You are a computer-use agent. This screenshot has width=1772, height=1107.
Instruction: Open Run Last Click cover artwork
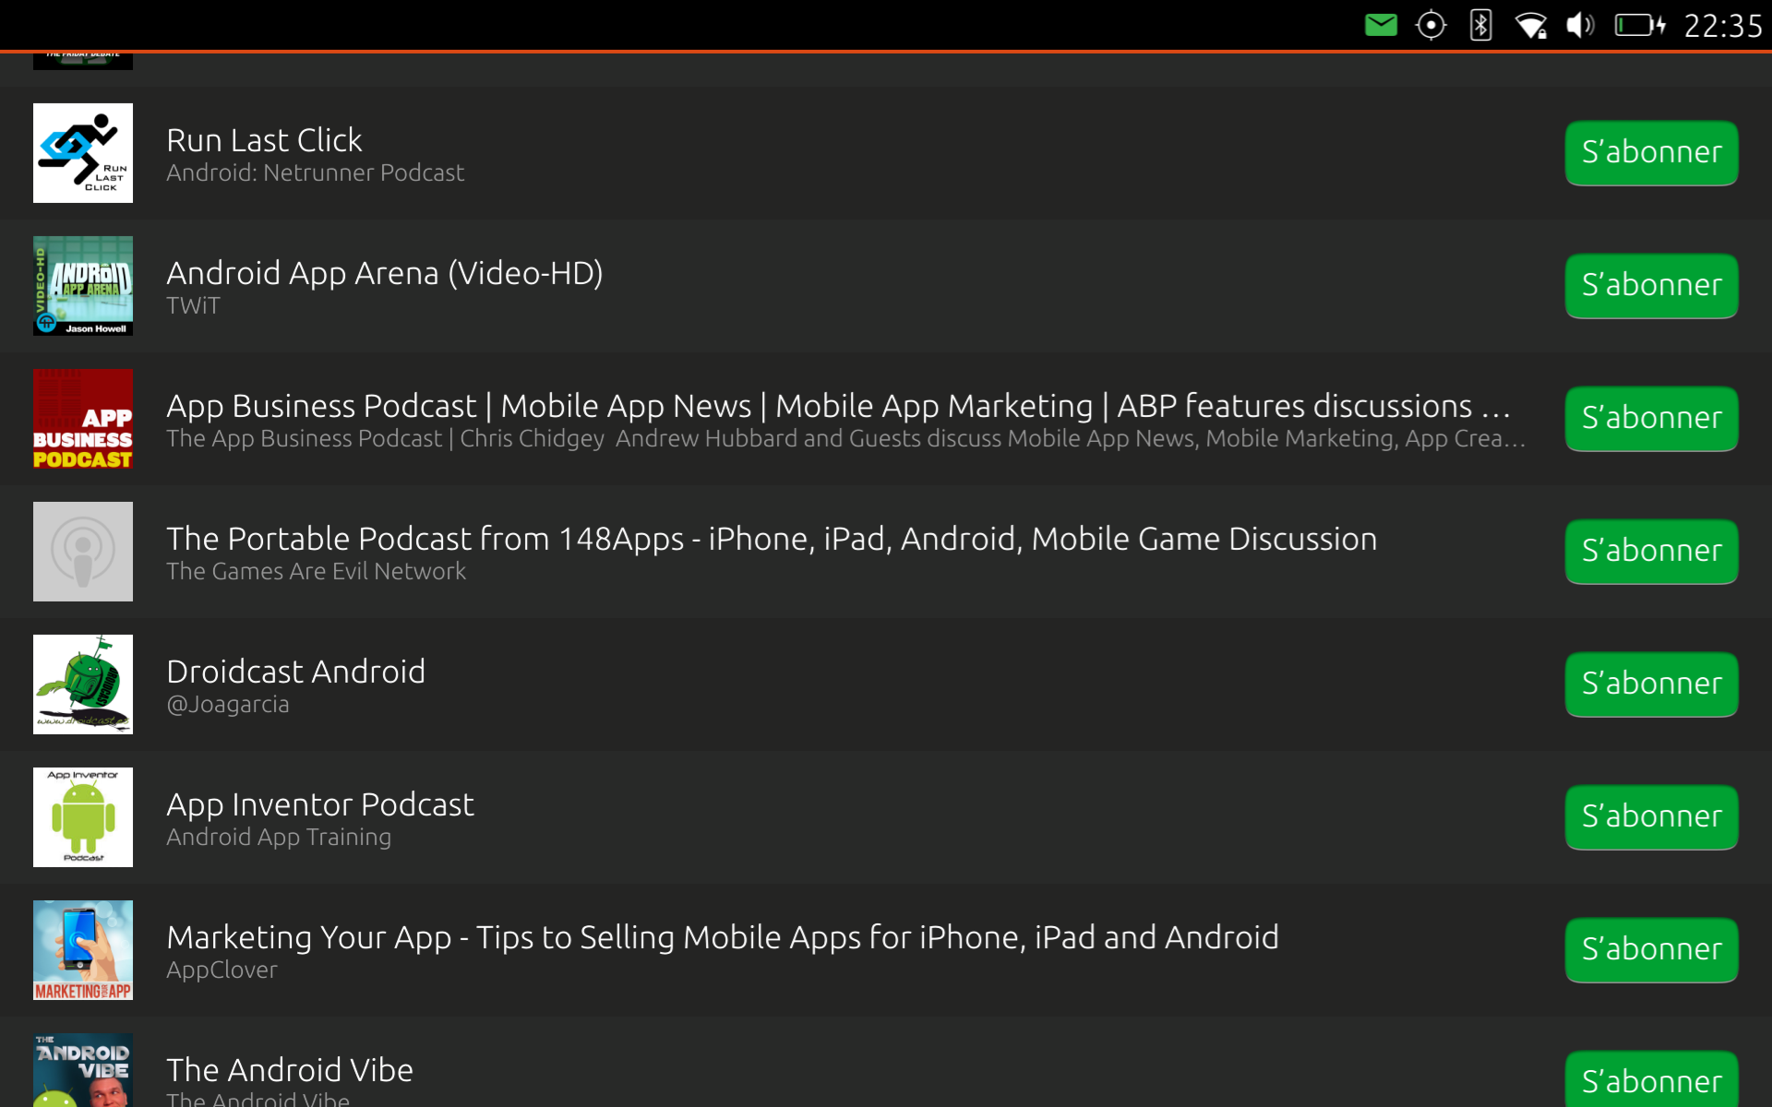[83, 153]
